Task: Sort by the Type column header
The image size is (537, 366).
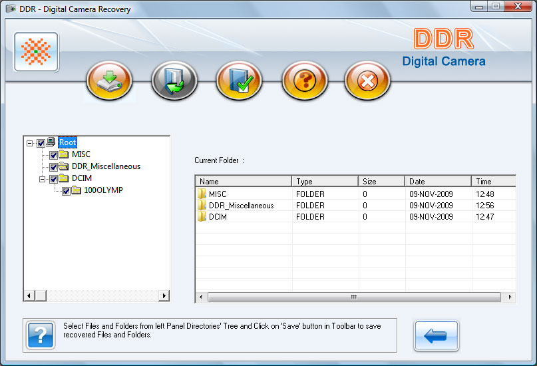Action: tap(325, 181)
